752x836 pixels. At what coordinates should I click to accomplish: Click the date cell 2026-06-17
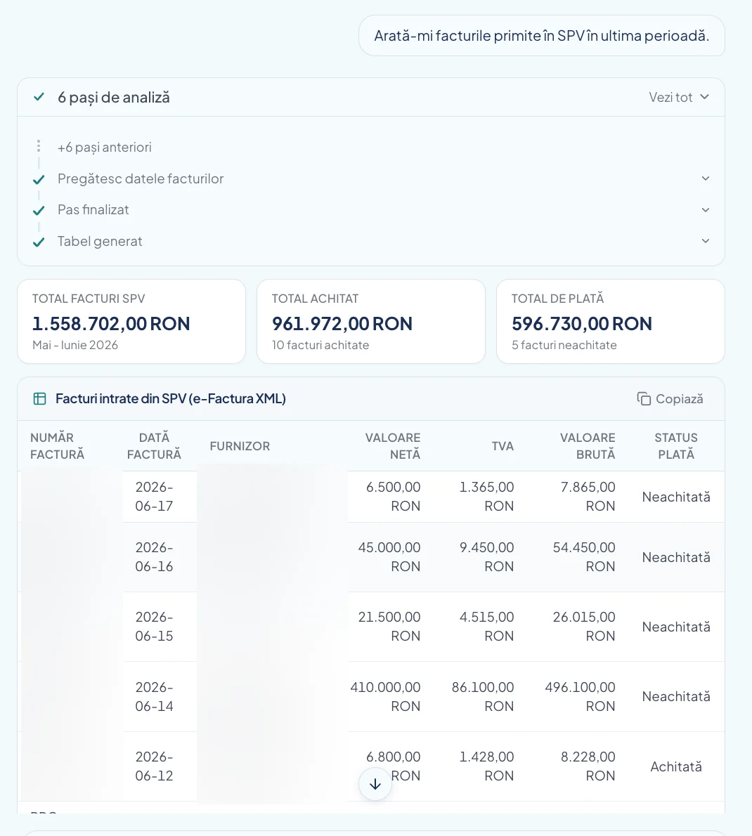154,497
